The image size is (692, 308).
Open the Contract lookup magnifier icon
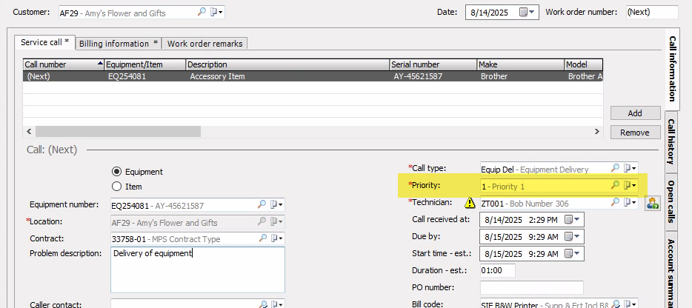pyautogui.click(x=262, y=238)
